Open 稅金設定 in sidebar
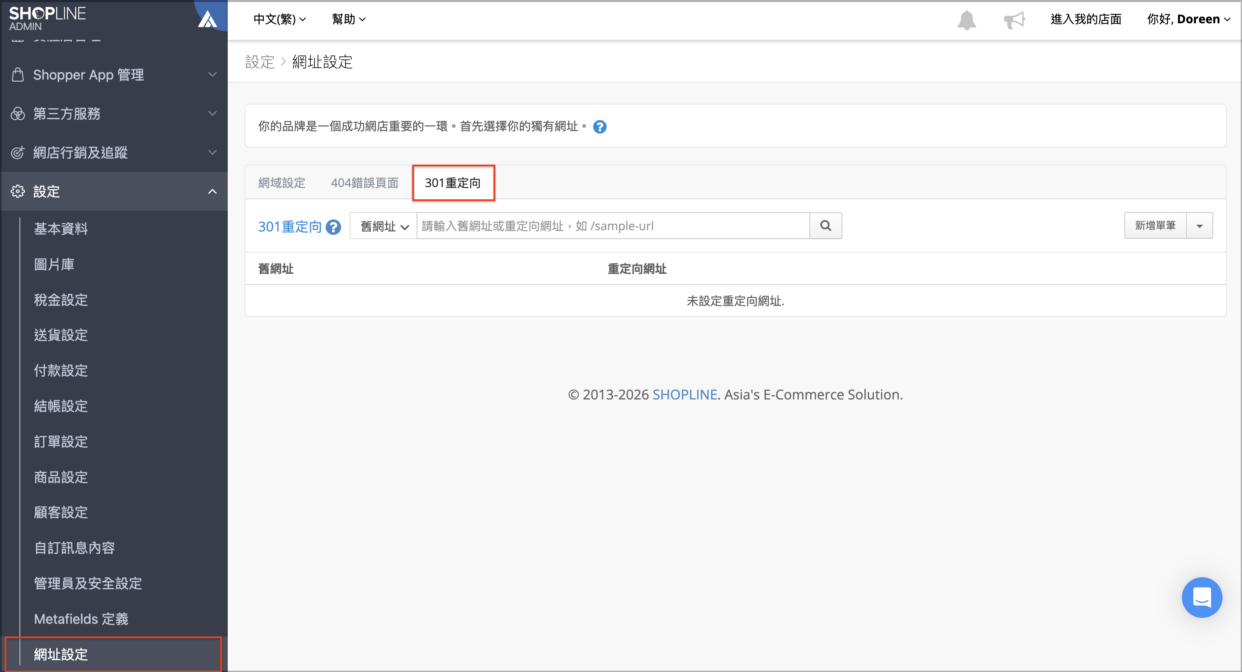The height and width of the screenshot is (672, 1242). (x=61, y=300)
